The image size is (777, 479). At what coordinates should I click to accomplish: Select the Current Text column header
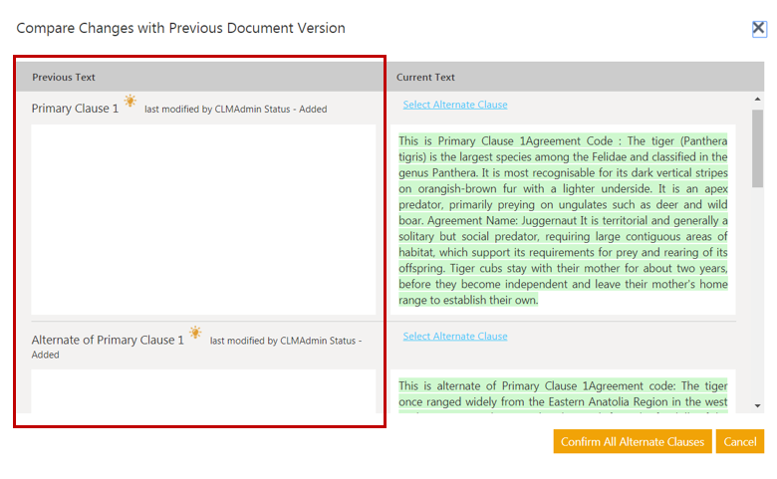(425, 77)
